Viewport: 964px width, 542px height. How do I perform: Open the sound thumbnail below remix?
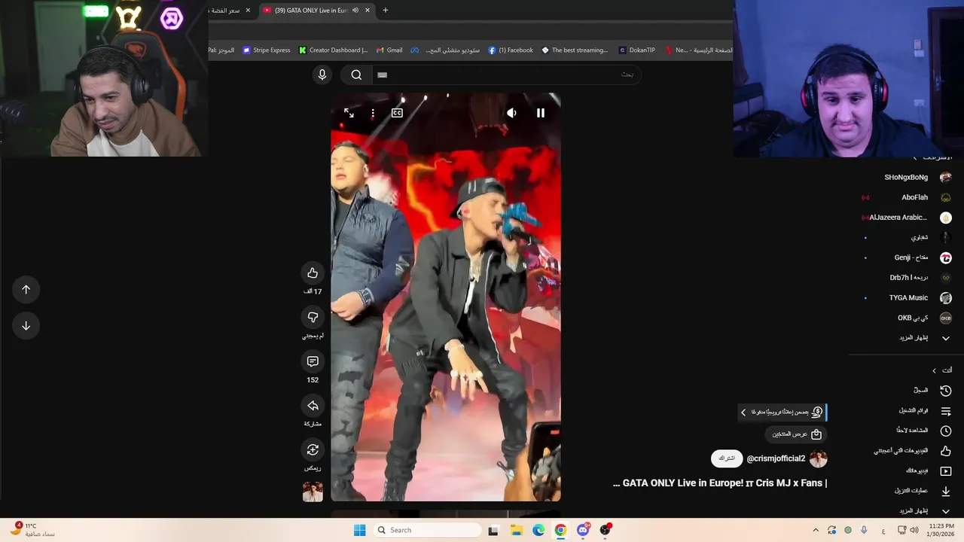313,492
